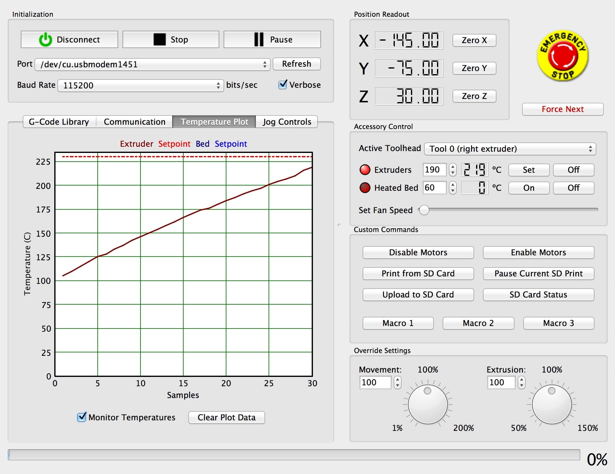Open the G-Code Library tab

[59, 122]
